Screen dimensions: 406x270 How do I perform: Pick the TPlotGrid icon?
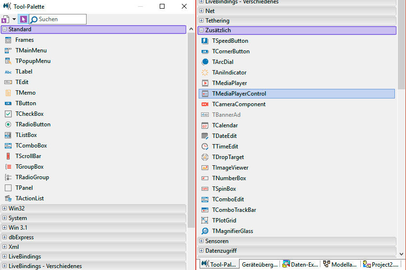[x=205, y=221]
